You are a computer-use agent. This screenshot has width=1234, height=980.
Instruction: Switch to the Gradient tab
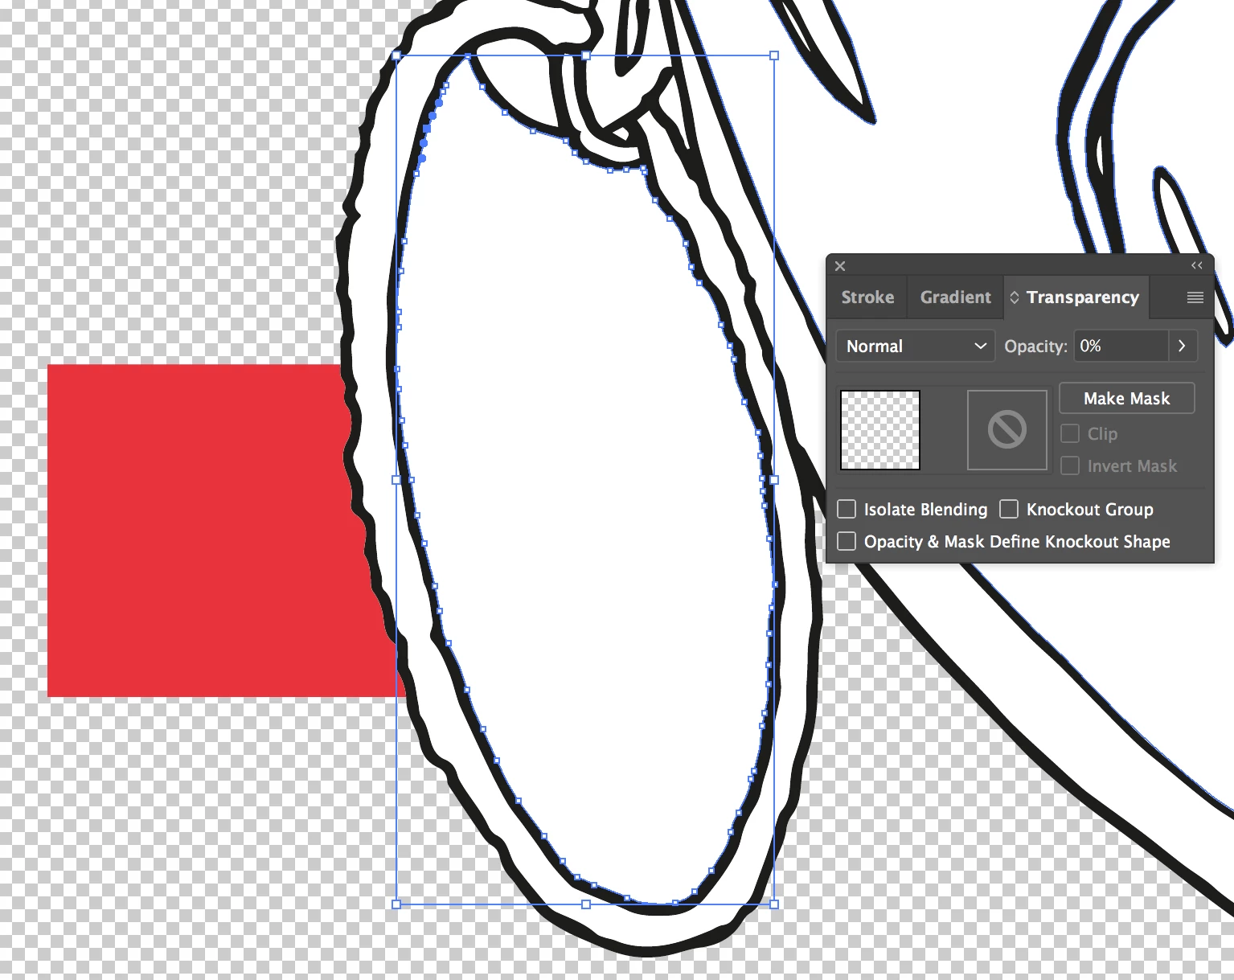pos(955,297)
